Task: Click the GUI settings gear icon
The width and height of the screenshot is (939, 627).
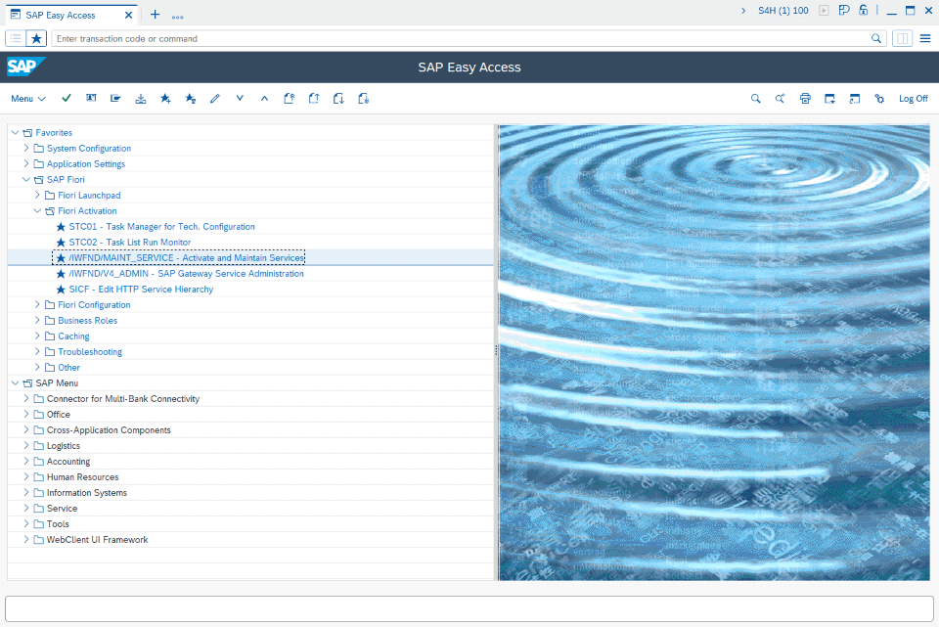Action: [x=878, y=98]
